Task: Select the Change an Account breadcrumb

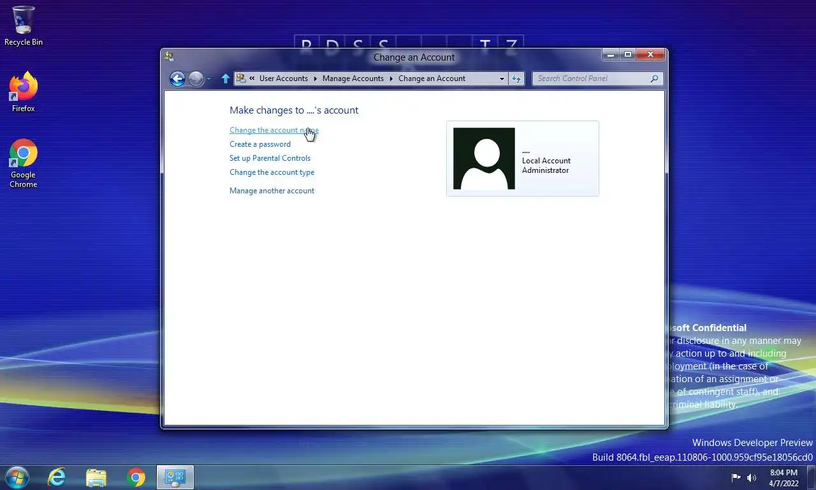Action: click(432, 78)
